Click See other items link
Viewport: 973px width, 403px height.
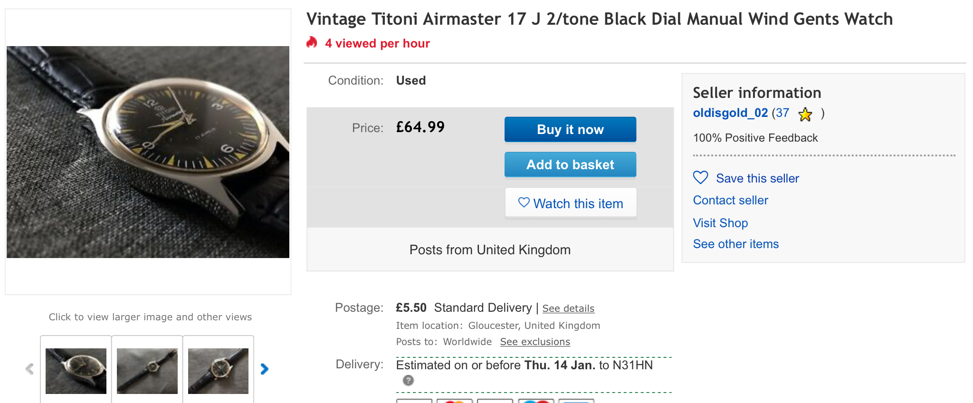coord(735,244)
